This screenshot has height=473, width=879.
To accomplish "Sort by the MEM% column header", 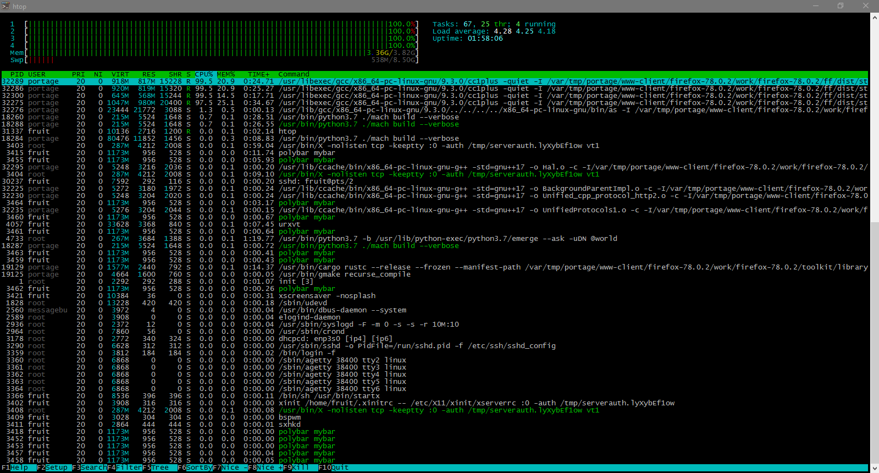I will click(226, 74).
